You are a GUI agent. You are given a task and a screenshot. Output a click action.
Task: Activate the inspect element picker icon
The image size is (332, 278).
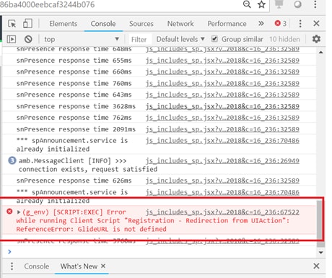(12, 24)
